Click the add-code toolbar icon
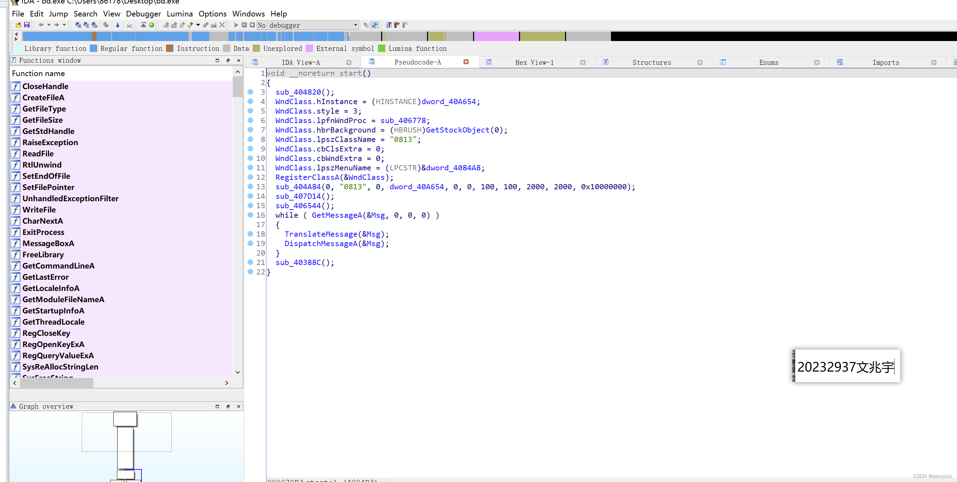The height and width of the screenshot is (482, 957). click(166, 25)
